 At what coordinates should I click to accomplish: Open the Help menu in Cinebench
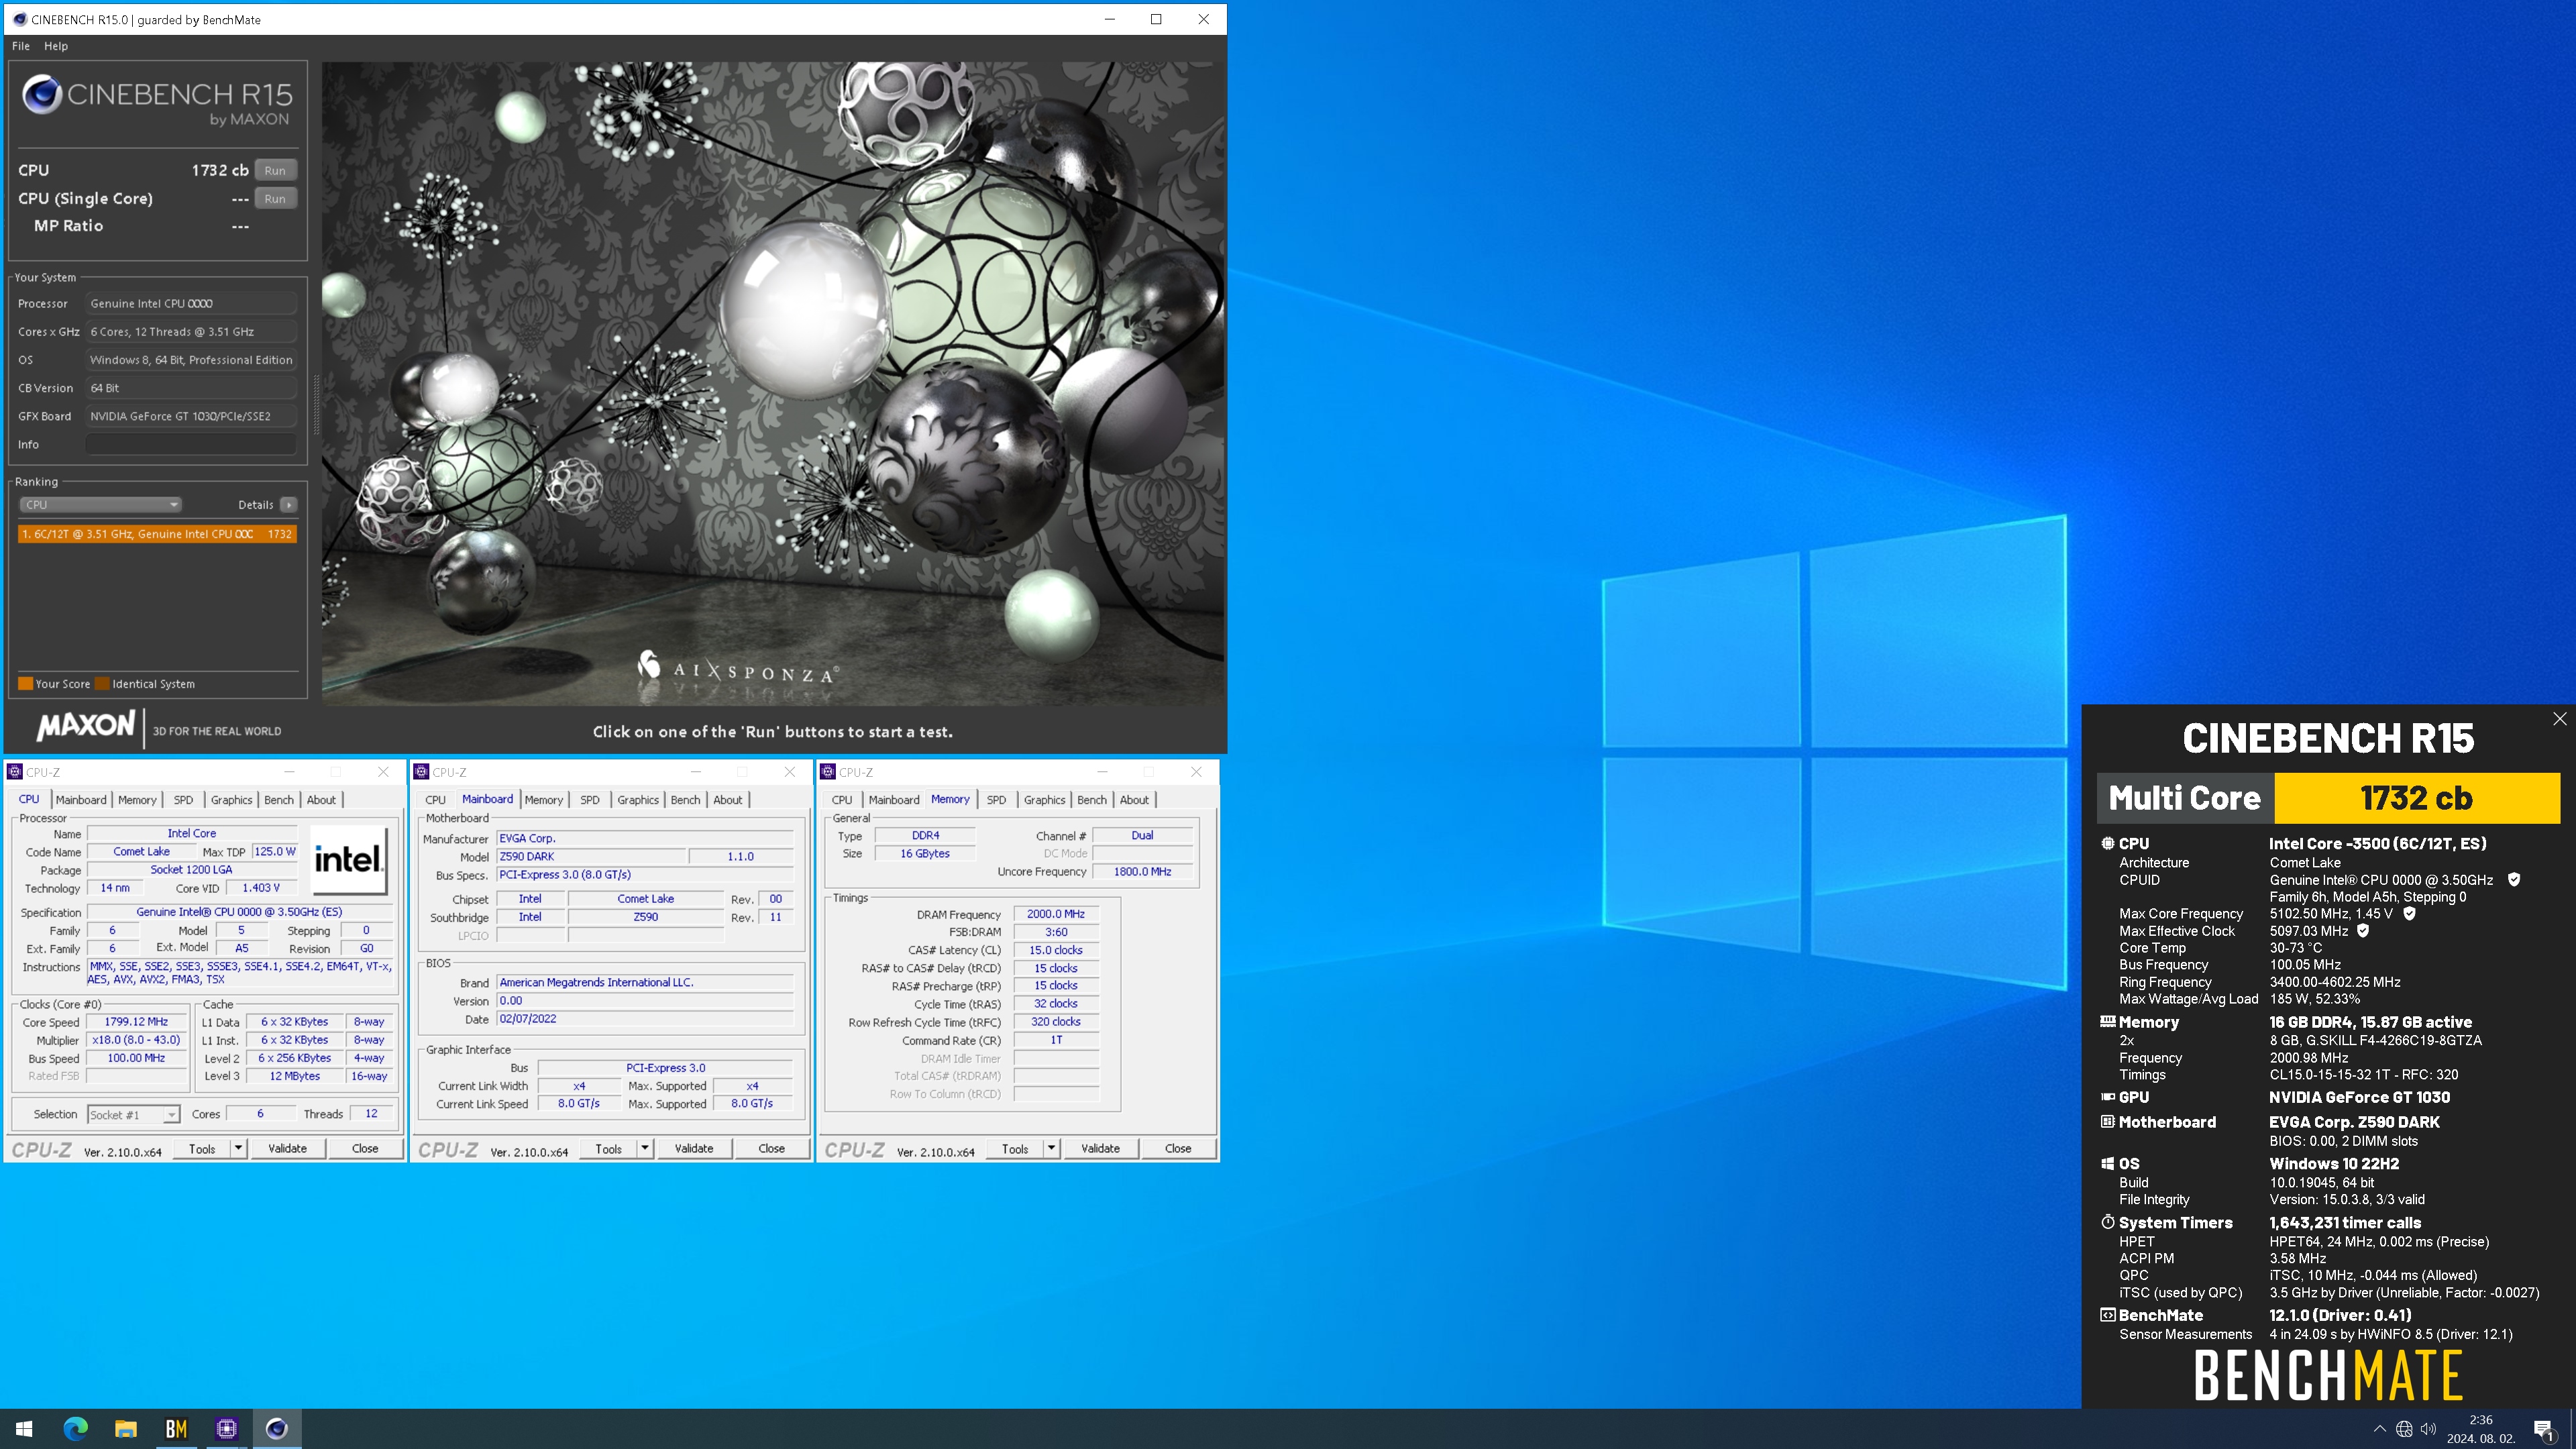click(56, 46)
